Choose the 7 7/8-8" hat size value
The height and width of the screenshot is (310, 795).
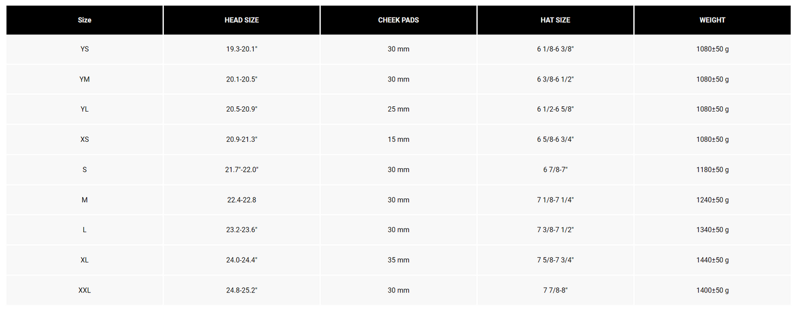coord(555,290)
